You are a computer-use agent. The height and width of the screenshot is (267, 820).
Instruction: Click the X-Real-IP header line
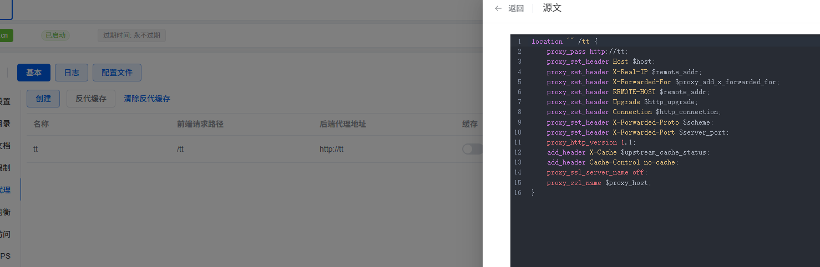[x=624, y=72]
